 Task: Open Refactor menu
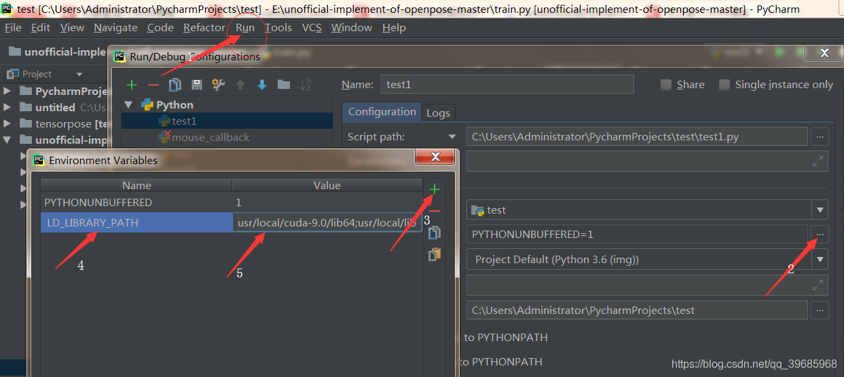coord(204,28)
